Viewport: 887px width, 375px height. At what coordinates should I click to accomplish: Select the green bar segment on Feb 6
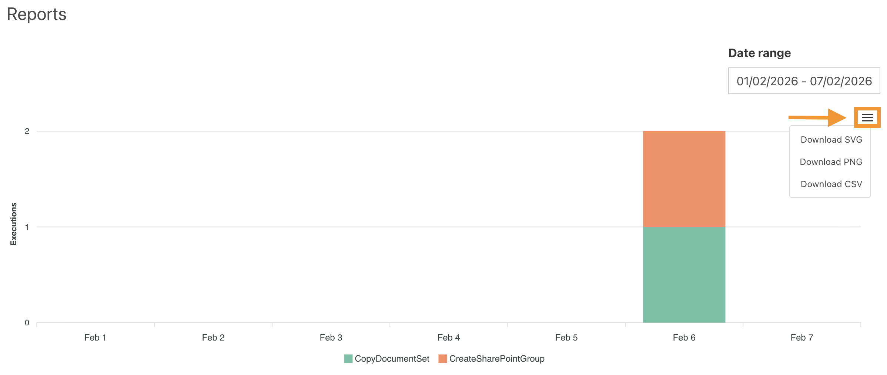click(684, 274)
